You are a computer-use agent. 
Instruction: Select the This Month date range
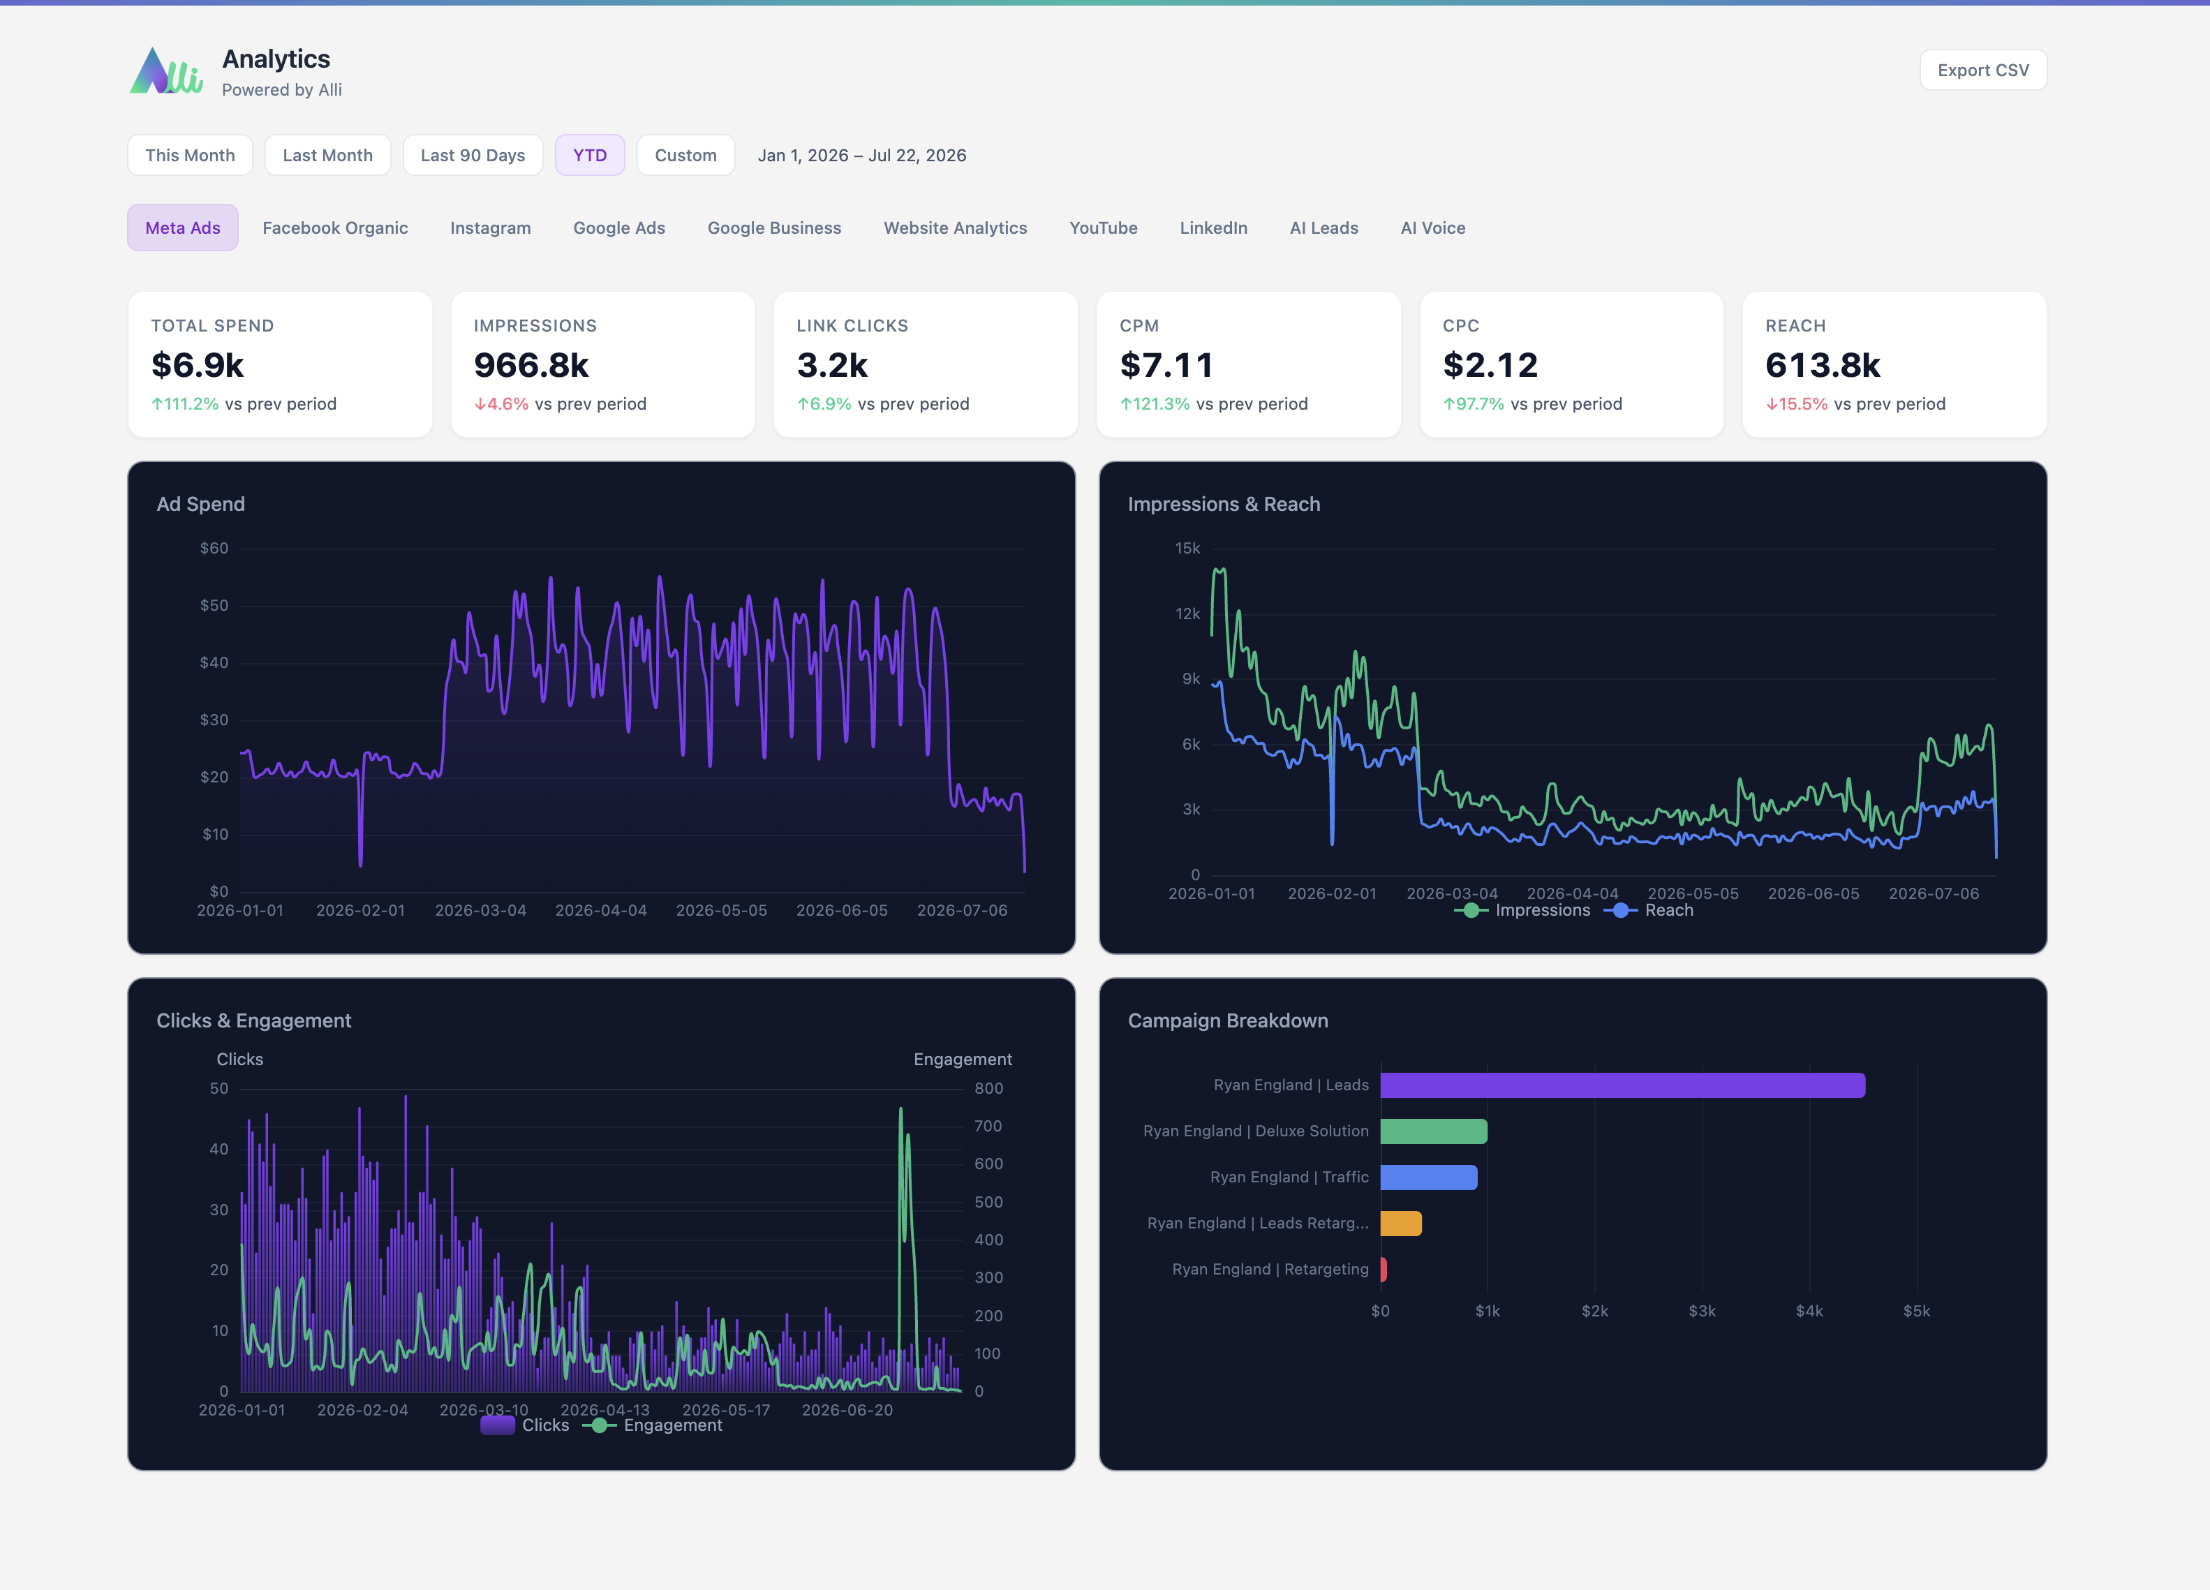(x=190, y=155)
